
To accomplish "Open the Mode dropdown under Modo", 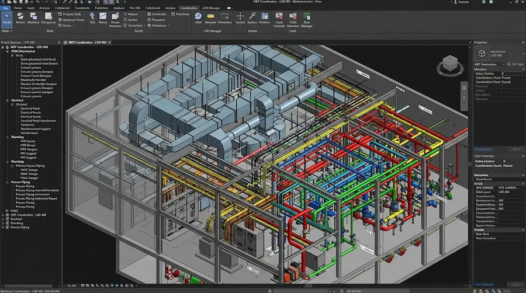I will click(6, 31).
